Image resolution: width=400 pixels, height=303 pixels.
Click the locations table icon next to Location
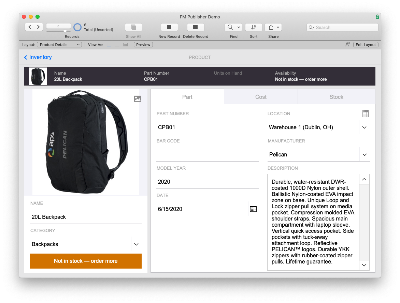pyautogui.click(x=365, y=113)
